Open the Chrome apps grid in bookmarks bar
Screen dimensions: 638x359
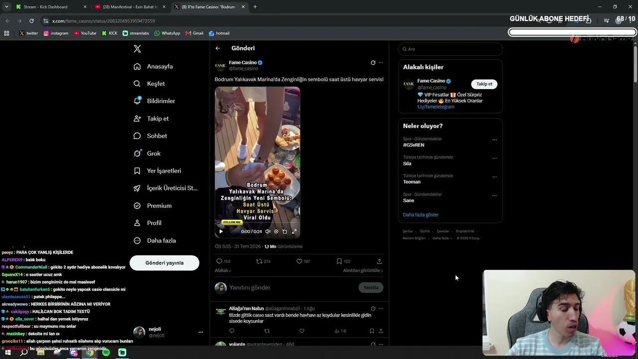click(6, 33)
